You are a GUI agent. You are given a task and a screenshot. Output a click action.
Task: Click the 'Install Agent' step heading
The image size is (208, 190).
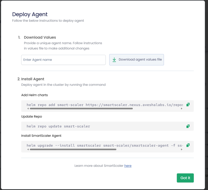(33, 79)
